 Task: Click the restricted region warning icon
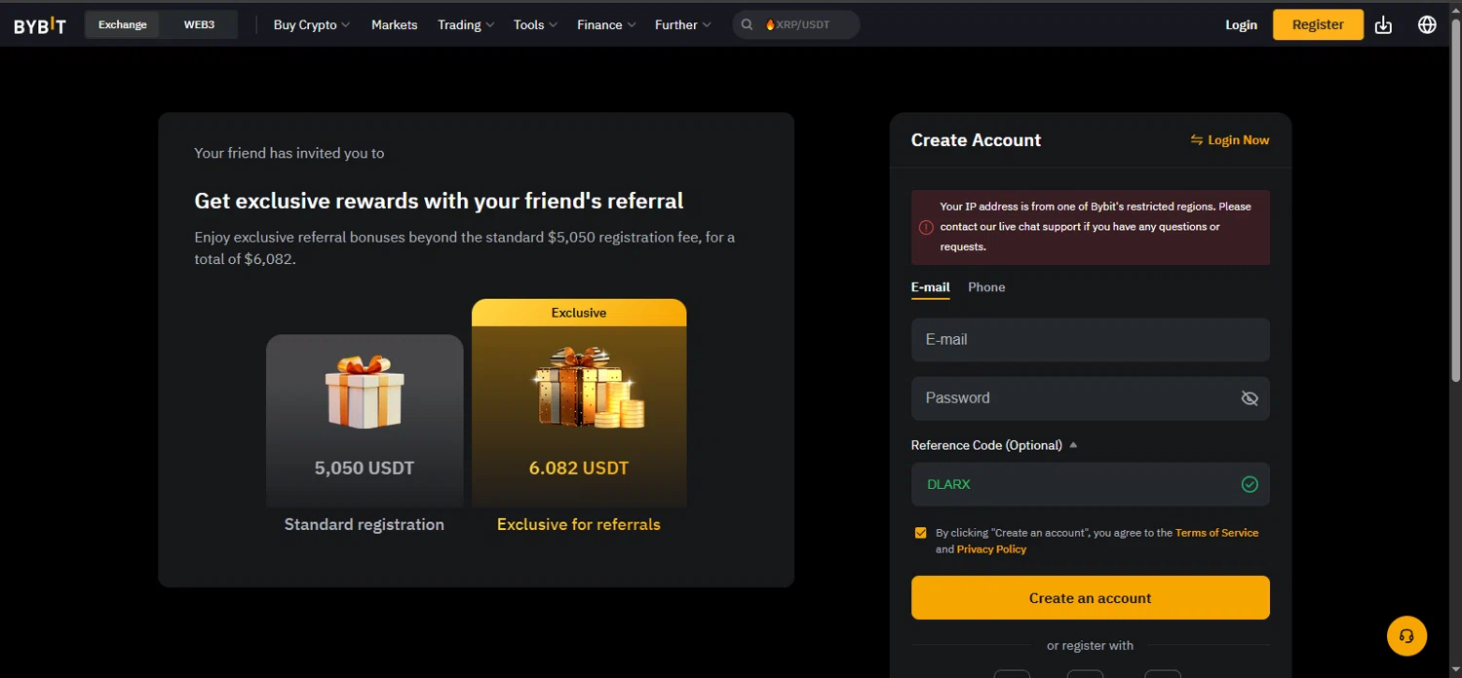pos(926,227)
